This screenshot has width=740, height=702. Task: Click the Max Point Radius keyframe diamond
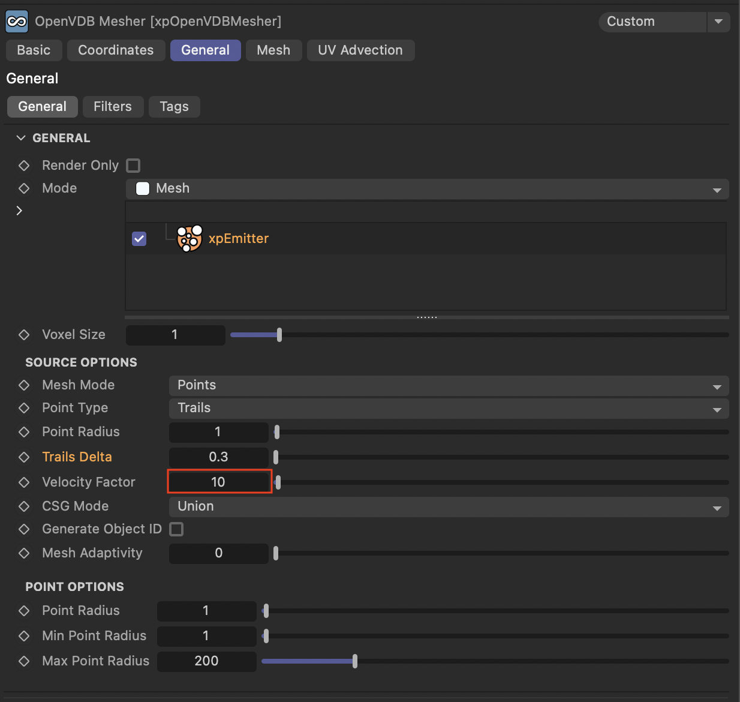(x=24, y=661)
